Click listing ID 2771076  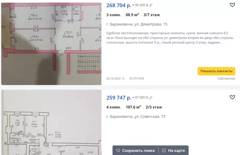tap(136, 79)
